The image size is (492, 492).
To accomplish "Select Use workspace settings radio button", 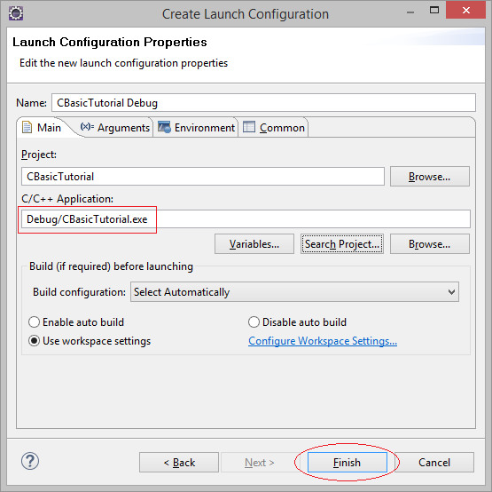I will [x=34, y=341].
